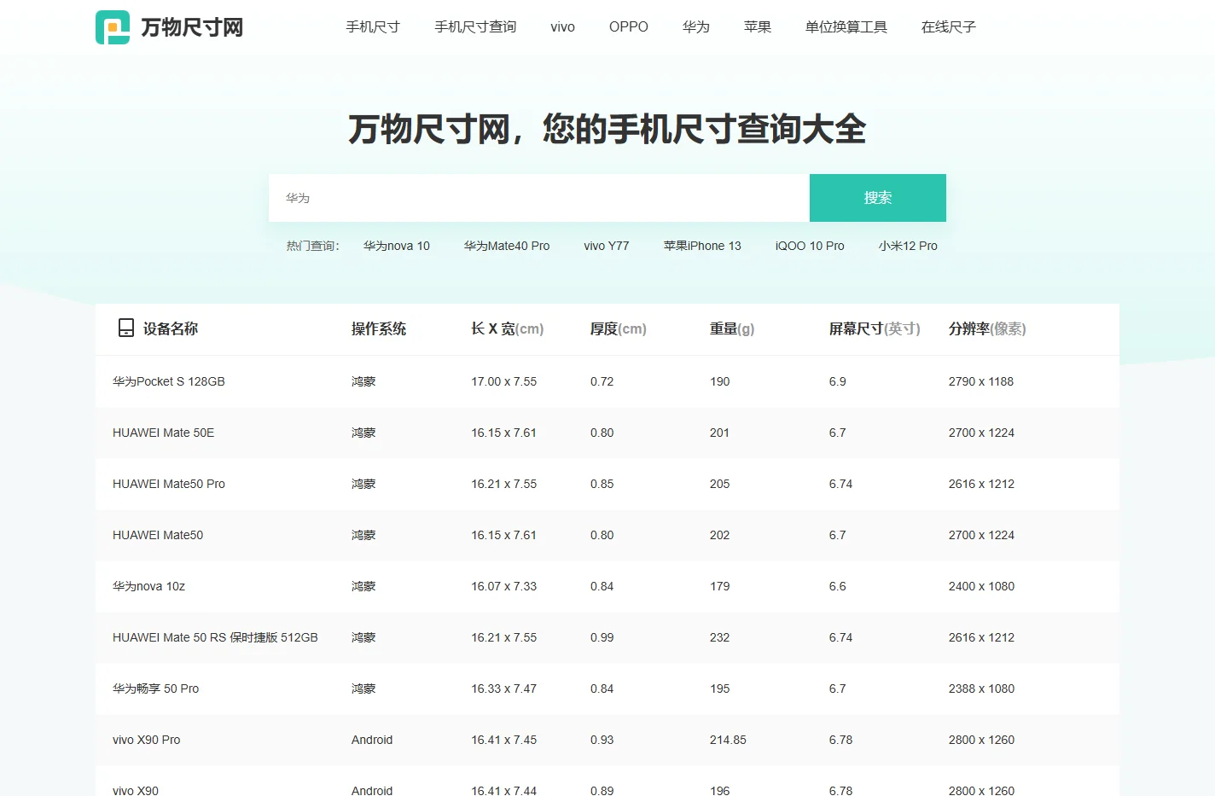
Task: Click the 重量(g) column header
Action: (732, 328)
